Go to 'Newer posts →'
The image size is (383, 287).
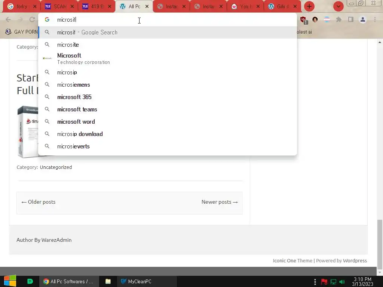(220, 202)
